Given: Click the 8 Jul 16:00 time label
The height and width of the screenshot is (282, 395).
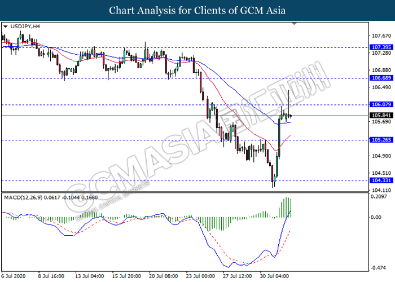Looking at the screenshot, I should pyautogui.click(x=51, y=276).
